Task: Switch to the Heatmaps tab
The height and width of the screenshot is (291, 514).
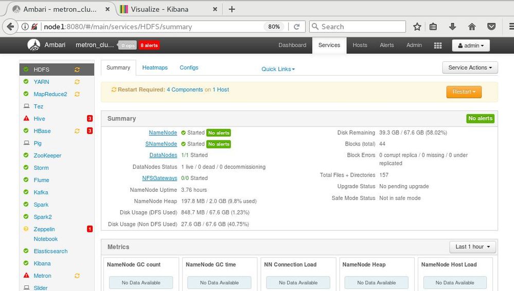Action: 155,67
